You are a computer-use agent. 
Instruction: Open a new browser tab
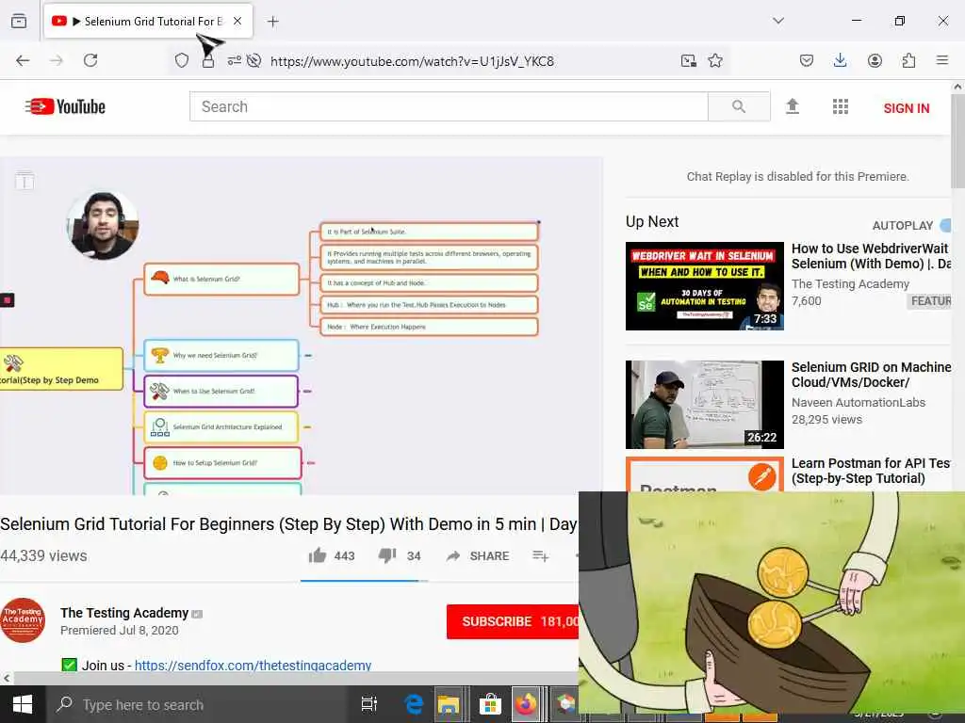point(272,22)
